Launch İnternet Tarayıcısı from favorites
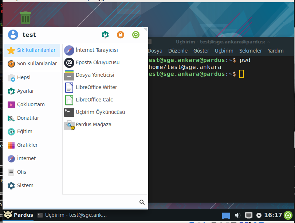This screenshot has height=223, width=295. (x=105, y=50)
